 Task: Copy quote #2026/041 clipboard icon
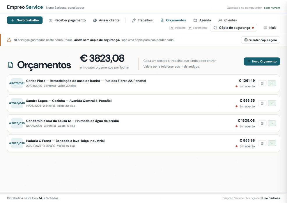tap(262, 83)
